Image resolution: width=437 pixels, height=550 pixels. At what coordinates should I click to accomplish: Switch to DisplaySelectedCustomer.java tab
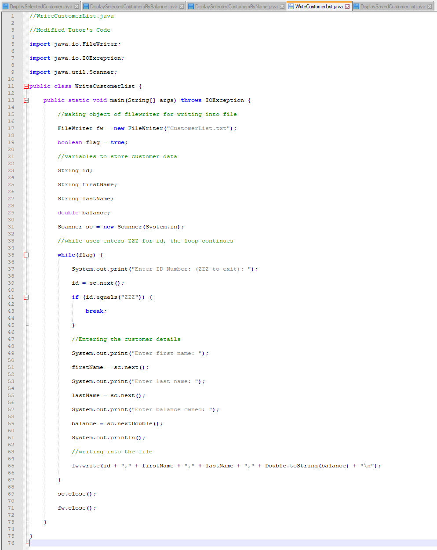click(x=42, y=7)
